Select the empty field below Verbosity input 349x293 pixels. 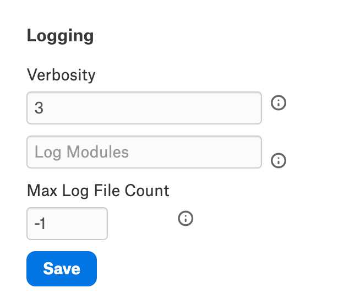[x=144, y=152]
